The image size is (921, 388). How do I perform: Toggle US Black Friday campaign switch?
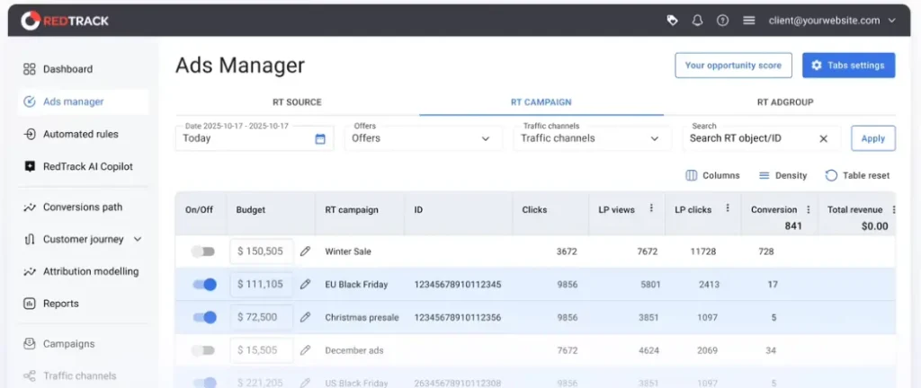point(204,383)
